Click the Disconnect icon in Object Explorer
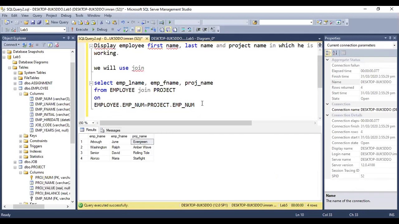Screen dimensions: 399x224 [30, 45]
